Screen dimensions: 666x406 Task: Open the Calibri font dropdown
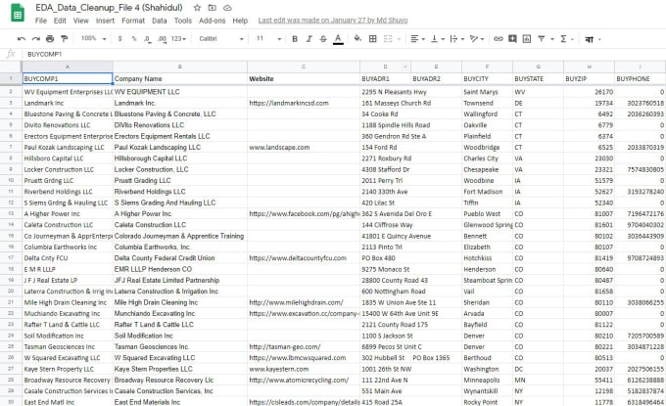pyautogui.click(x=221, y=38)
